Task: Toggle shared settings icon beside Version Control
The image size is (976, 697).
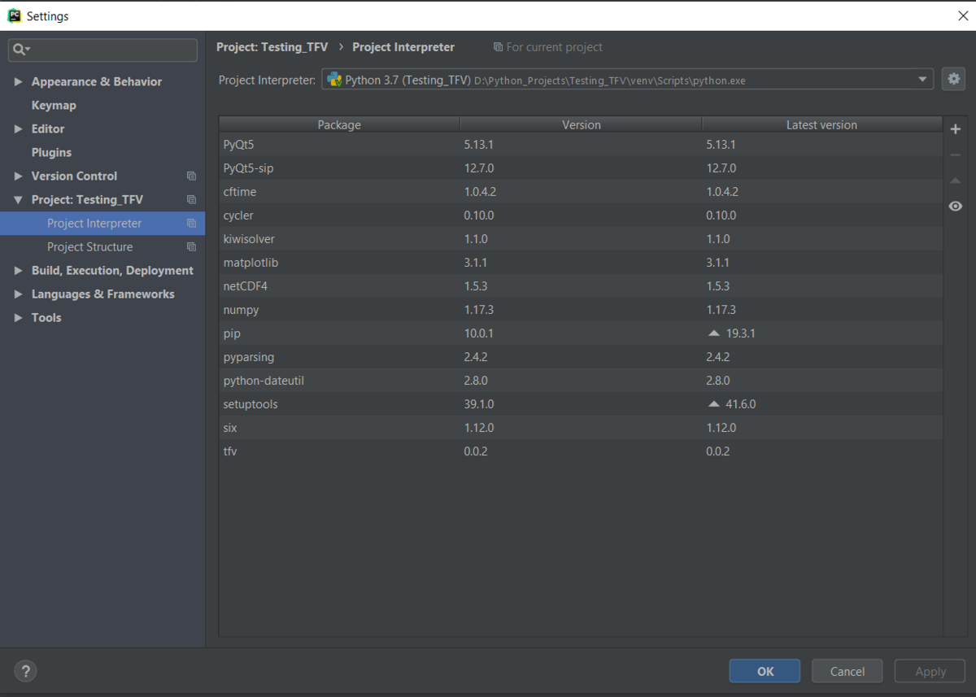Action: pyautogui.click(x=191, y=176)
